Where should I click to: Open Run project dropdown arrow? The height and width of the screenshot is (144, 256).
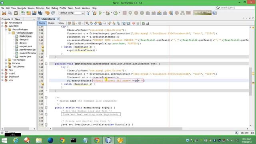104,13
